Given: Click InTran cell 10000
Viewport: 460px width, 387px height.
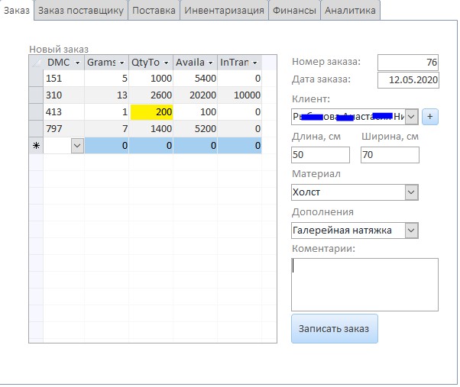Looking at the screenshot, I should [240, 95].
